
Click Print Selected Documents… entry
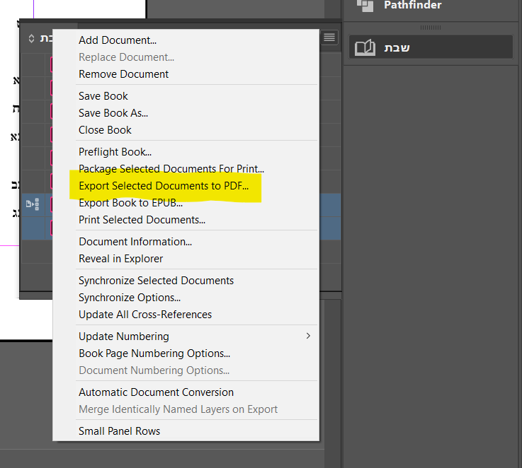[186, 220]
